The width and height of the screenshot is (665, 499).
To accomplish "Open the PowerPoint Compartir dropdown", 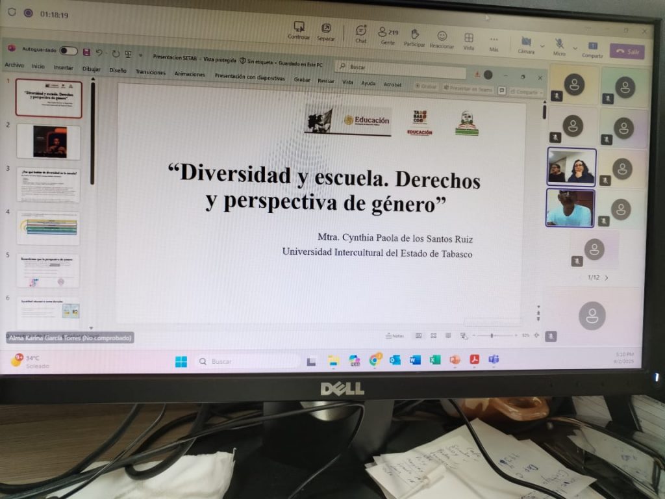I will (527, 92).
